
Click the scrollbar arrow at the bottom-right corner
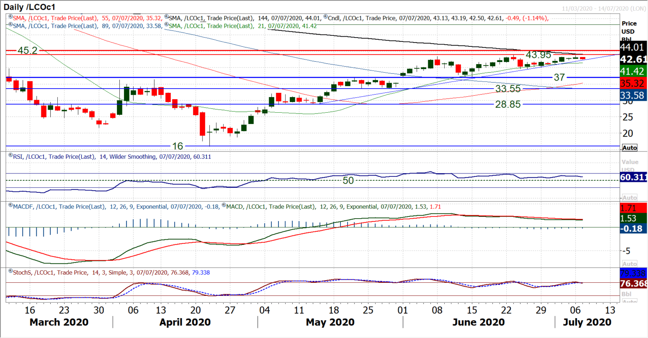[645, 335]
